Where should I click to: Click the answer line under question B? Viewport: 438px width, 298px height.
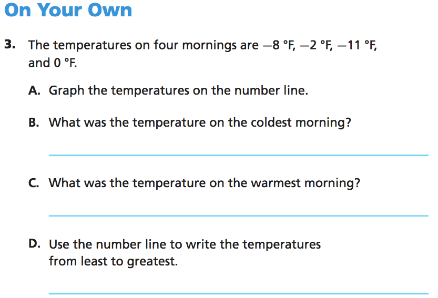click(238, 155)
